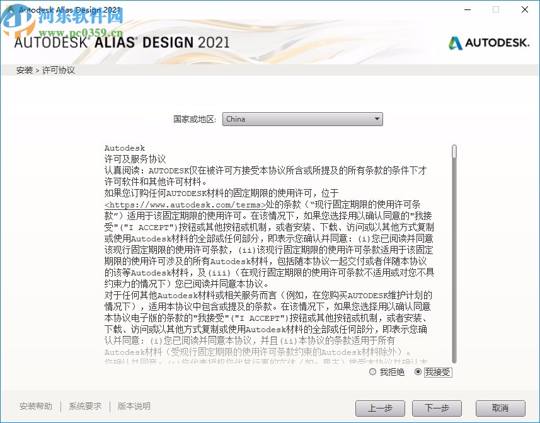Viewport: 540px width, 423px height.
Task: Click the 下一步 button to continue
Action: (x=437, y=408)
